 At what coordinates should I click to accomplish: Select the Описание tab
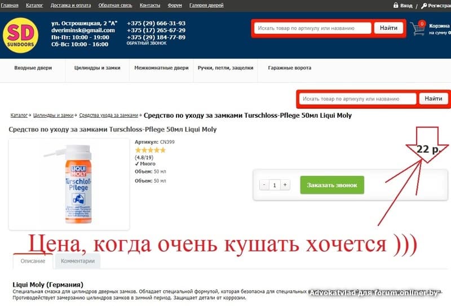coord(33,261)
